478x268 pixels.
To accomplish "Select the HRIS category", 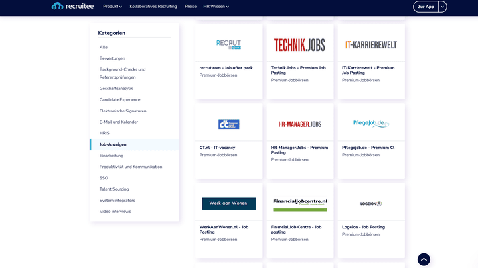I will 104,133.
